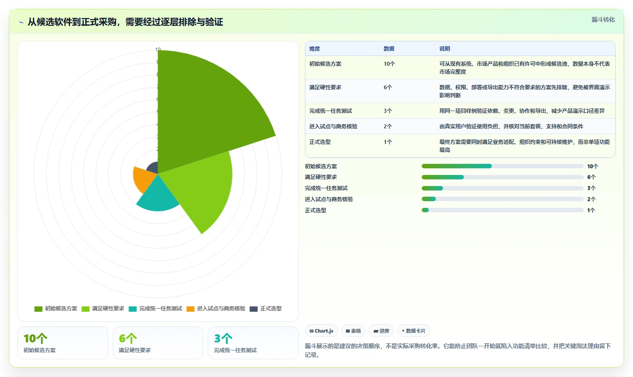Click the 正式选型 progress bar
The height and width of the screenshot is (377, 633).
[x=502, y=210]
